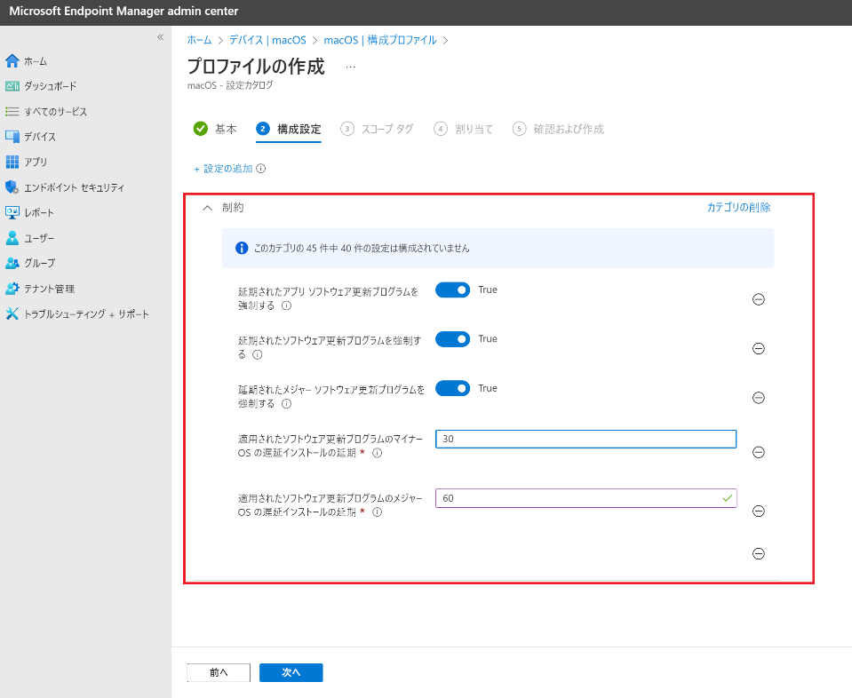Click the 次へ button
852x698 pixels.
291,672
